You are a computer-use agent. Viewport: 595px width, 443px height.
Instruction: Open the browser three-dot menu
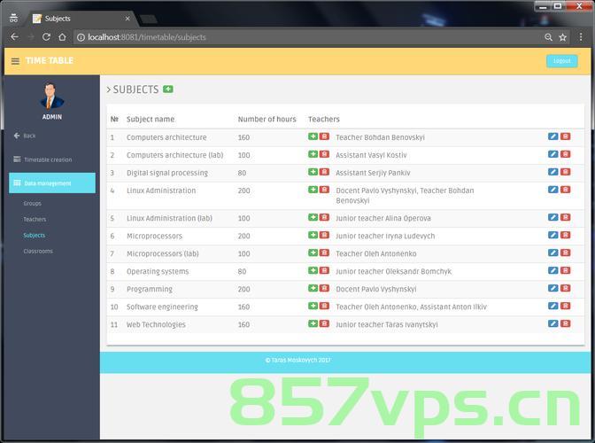tap(581, 37)
